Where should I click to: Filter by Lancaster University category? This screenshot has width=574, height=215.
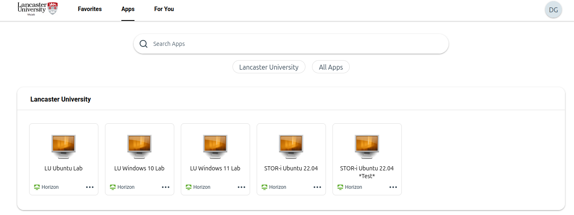coord(269,67)
